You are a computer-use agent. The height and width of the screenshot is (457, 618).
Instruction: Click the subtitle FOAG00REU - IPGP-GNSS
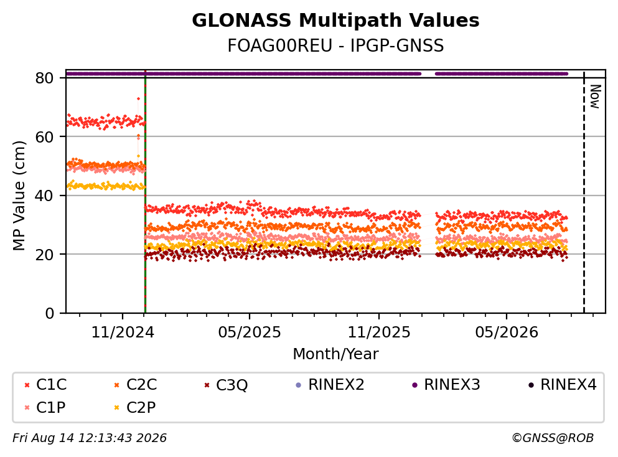coord(335,45)
